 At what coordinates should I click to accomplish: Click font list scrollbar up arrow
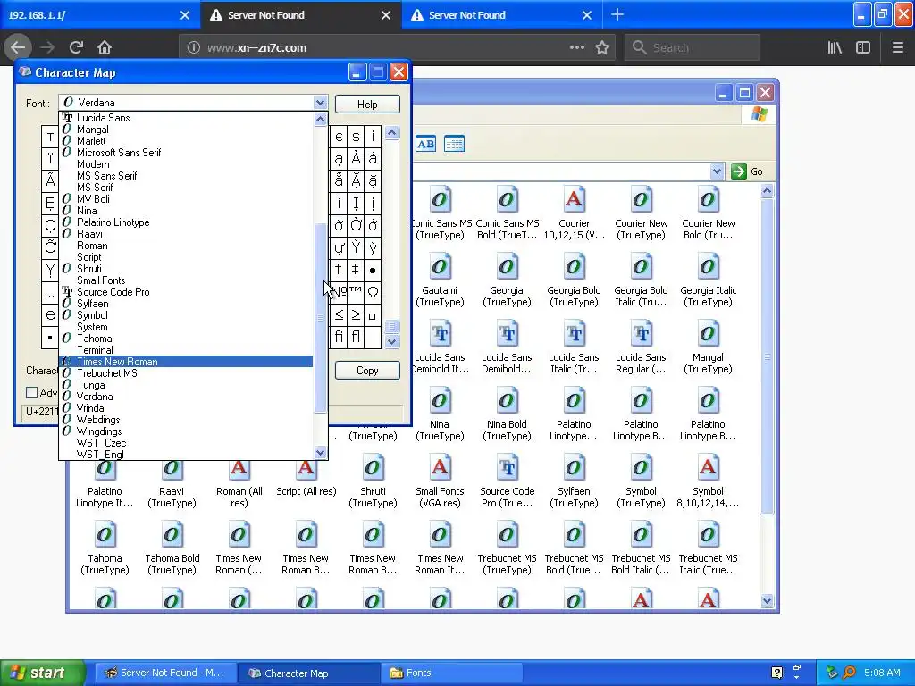[320, 119]
